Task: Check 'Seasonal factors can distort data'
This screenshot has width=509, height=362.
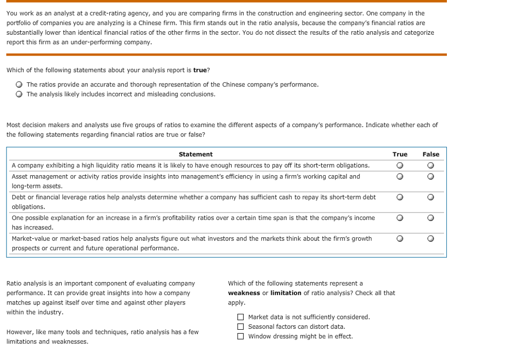Action: (241, 327)
